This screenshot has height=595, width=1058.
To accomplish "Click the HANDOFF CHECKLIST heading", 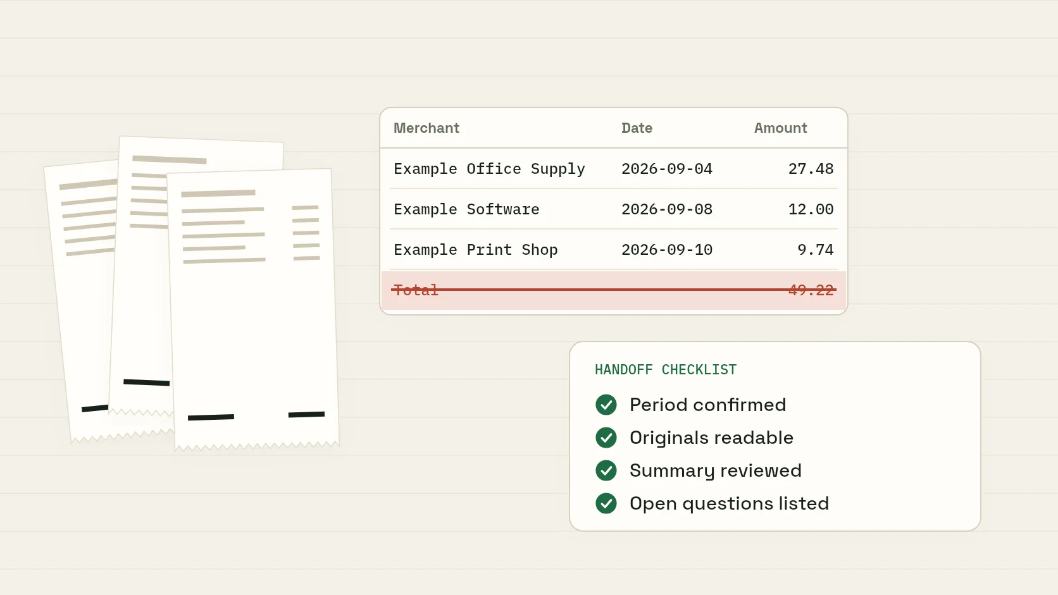I will (x=666, y=370).
